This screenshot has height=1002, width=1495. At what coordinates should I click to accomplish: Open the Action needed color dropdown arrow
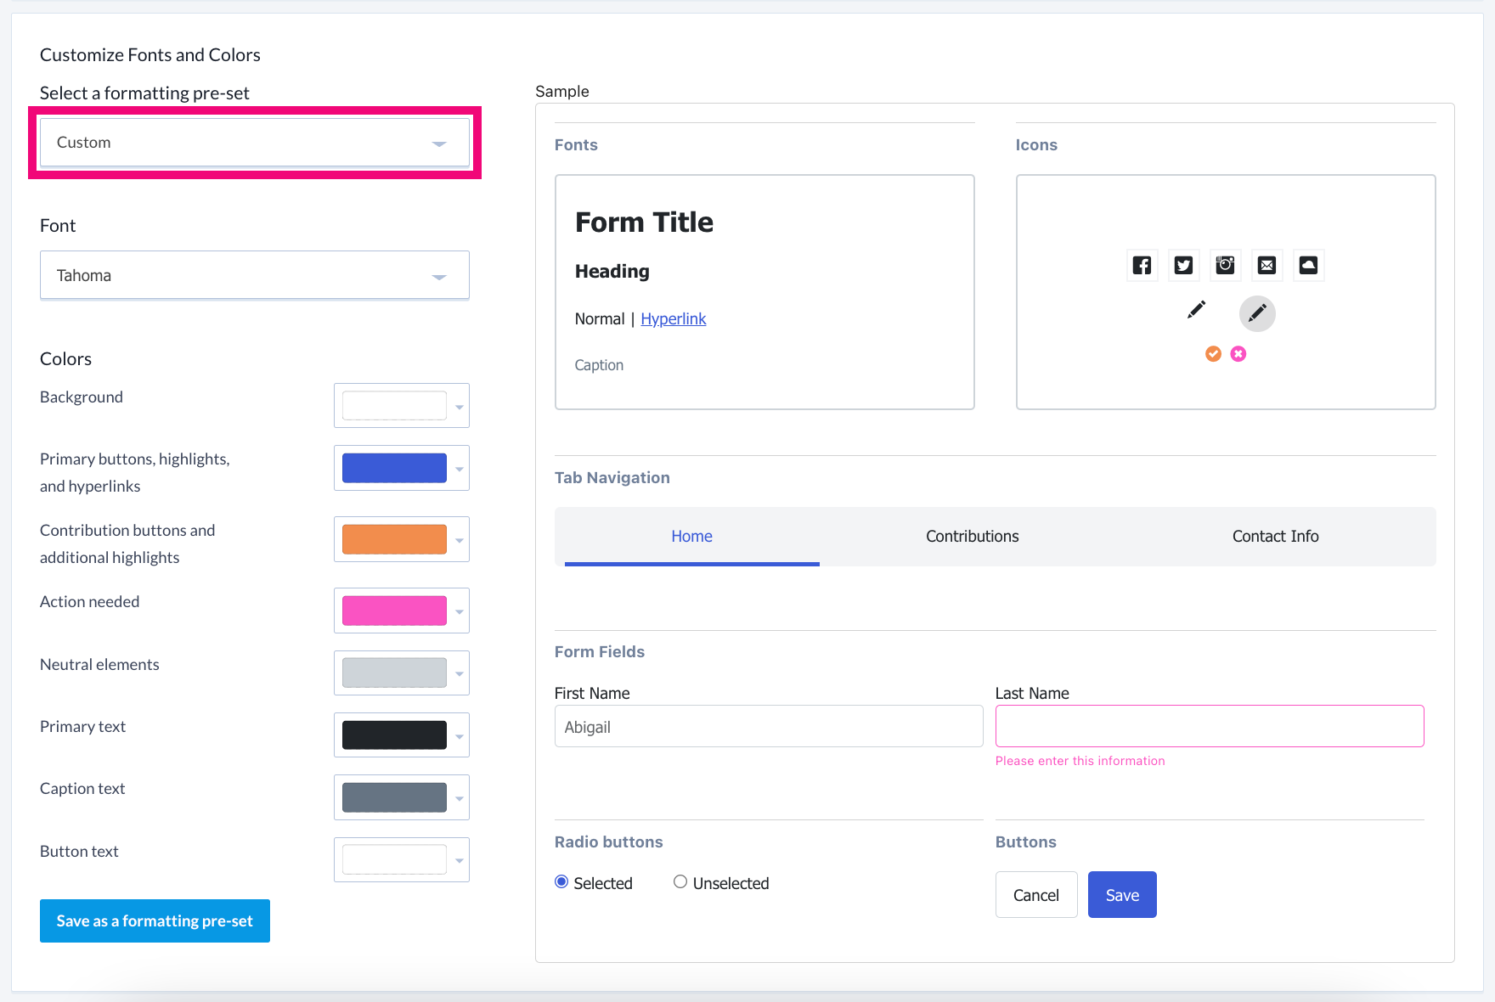pyautogui.click(x=460, y=611)
